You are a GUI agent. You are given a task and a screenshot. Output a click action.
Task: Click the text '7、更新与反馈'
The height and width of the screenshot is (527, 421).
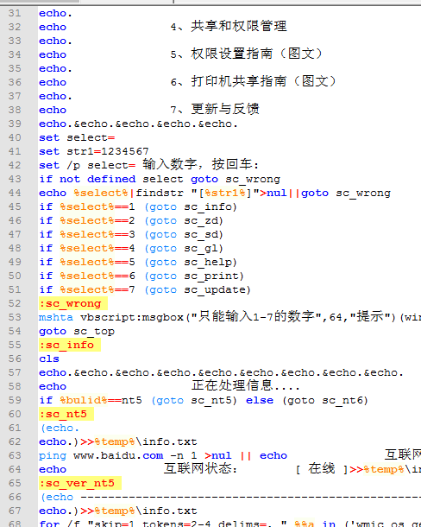tap(215, 109)
